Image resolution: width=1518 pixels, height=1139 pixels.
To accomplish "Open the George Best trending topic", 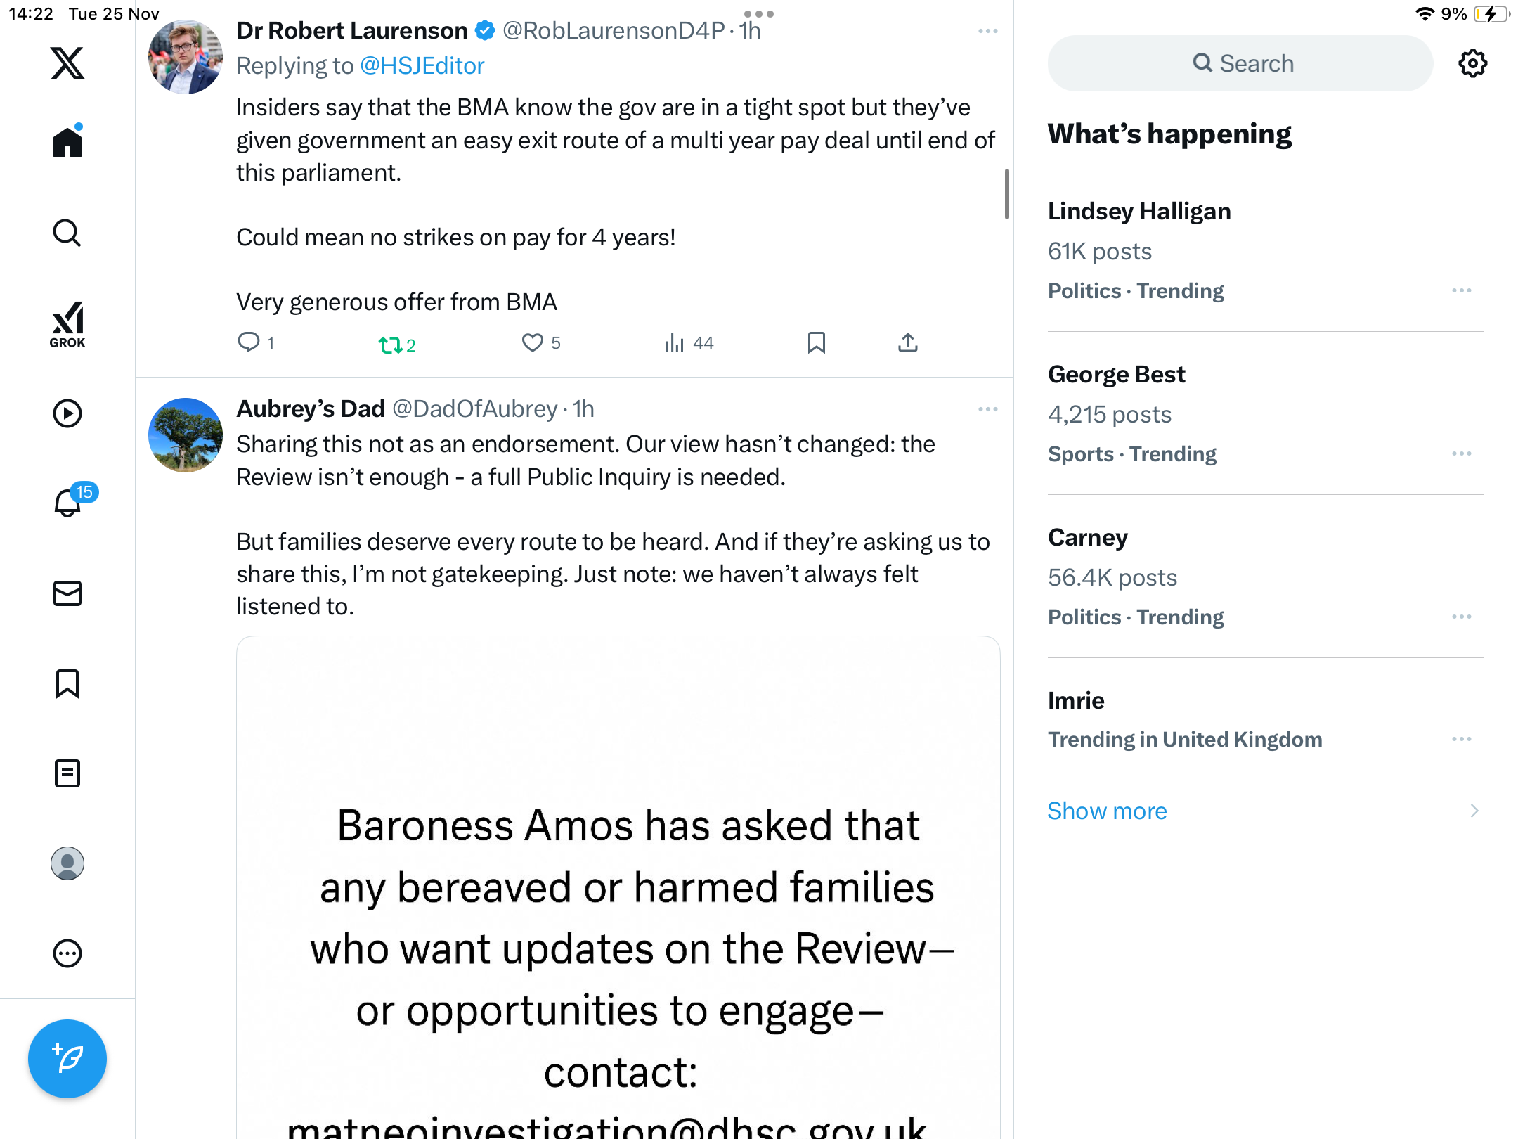I will (x=1116, y=375).
